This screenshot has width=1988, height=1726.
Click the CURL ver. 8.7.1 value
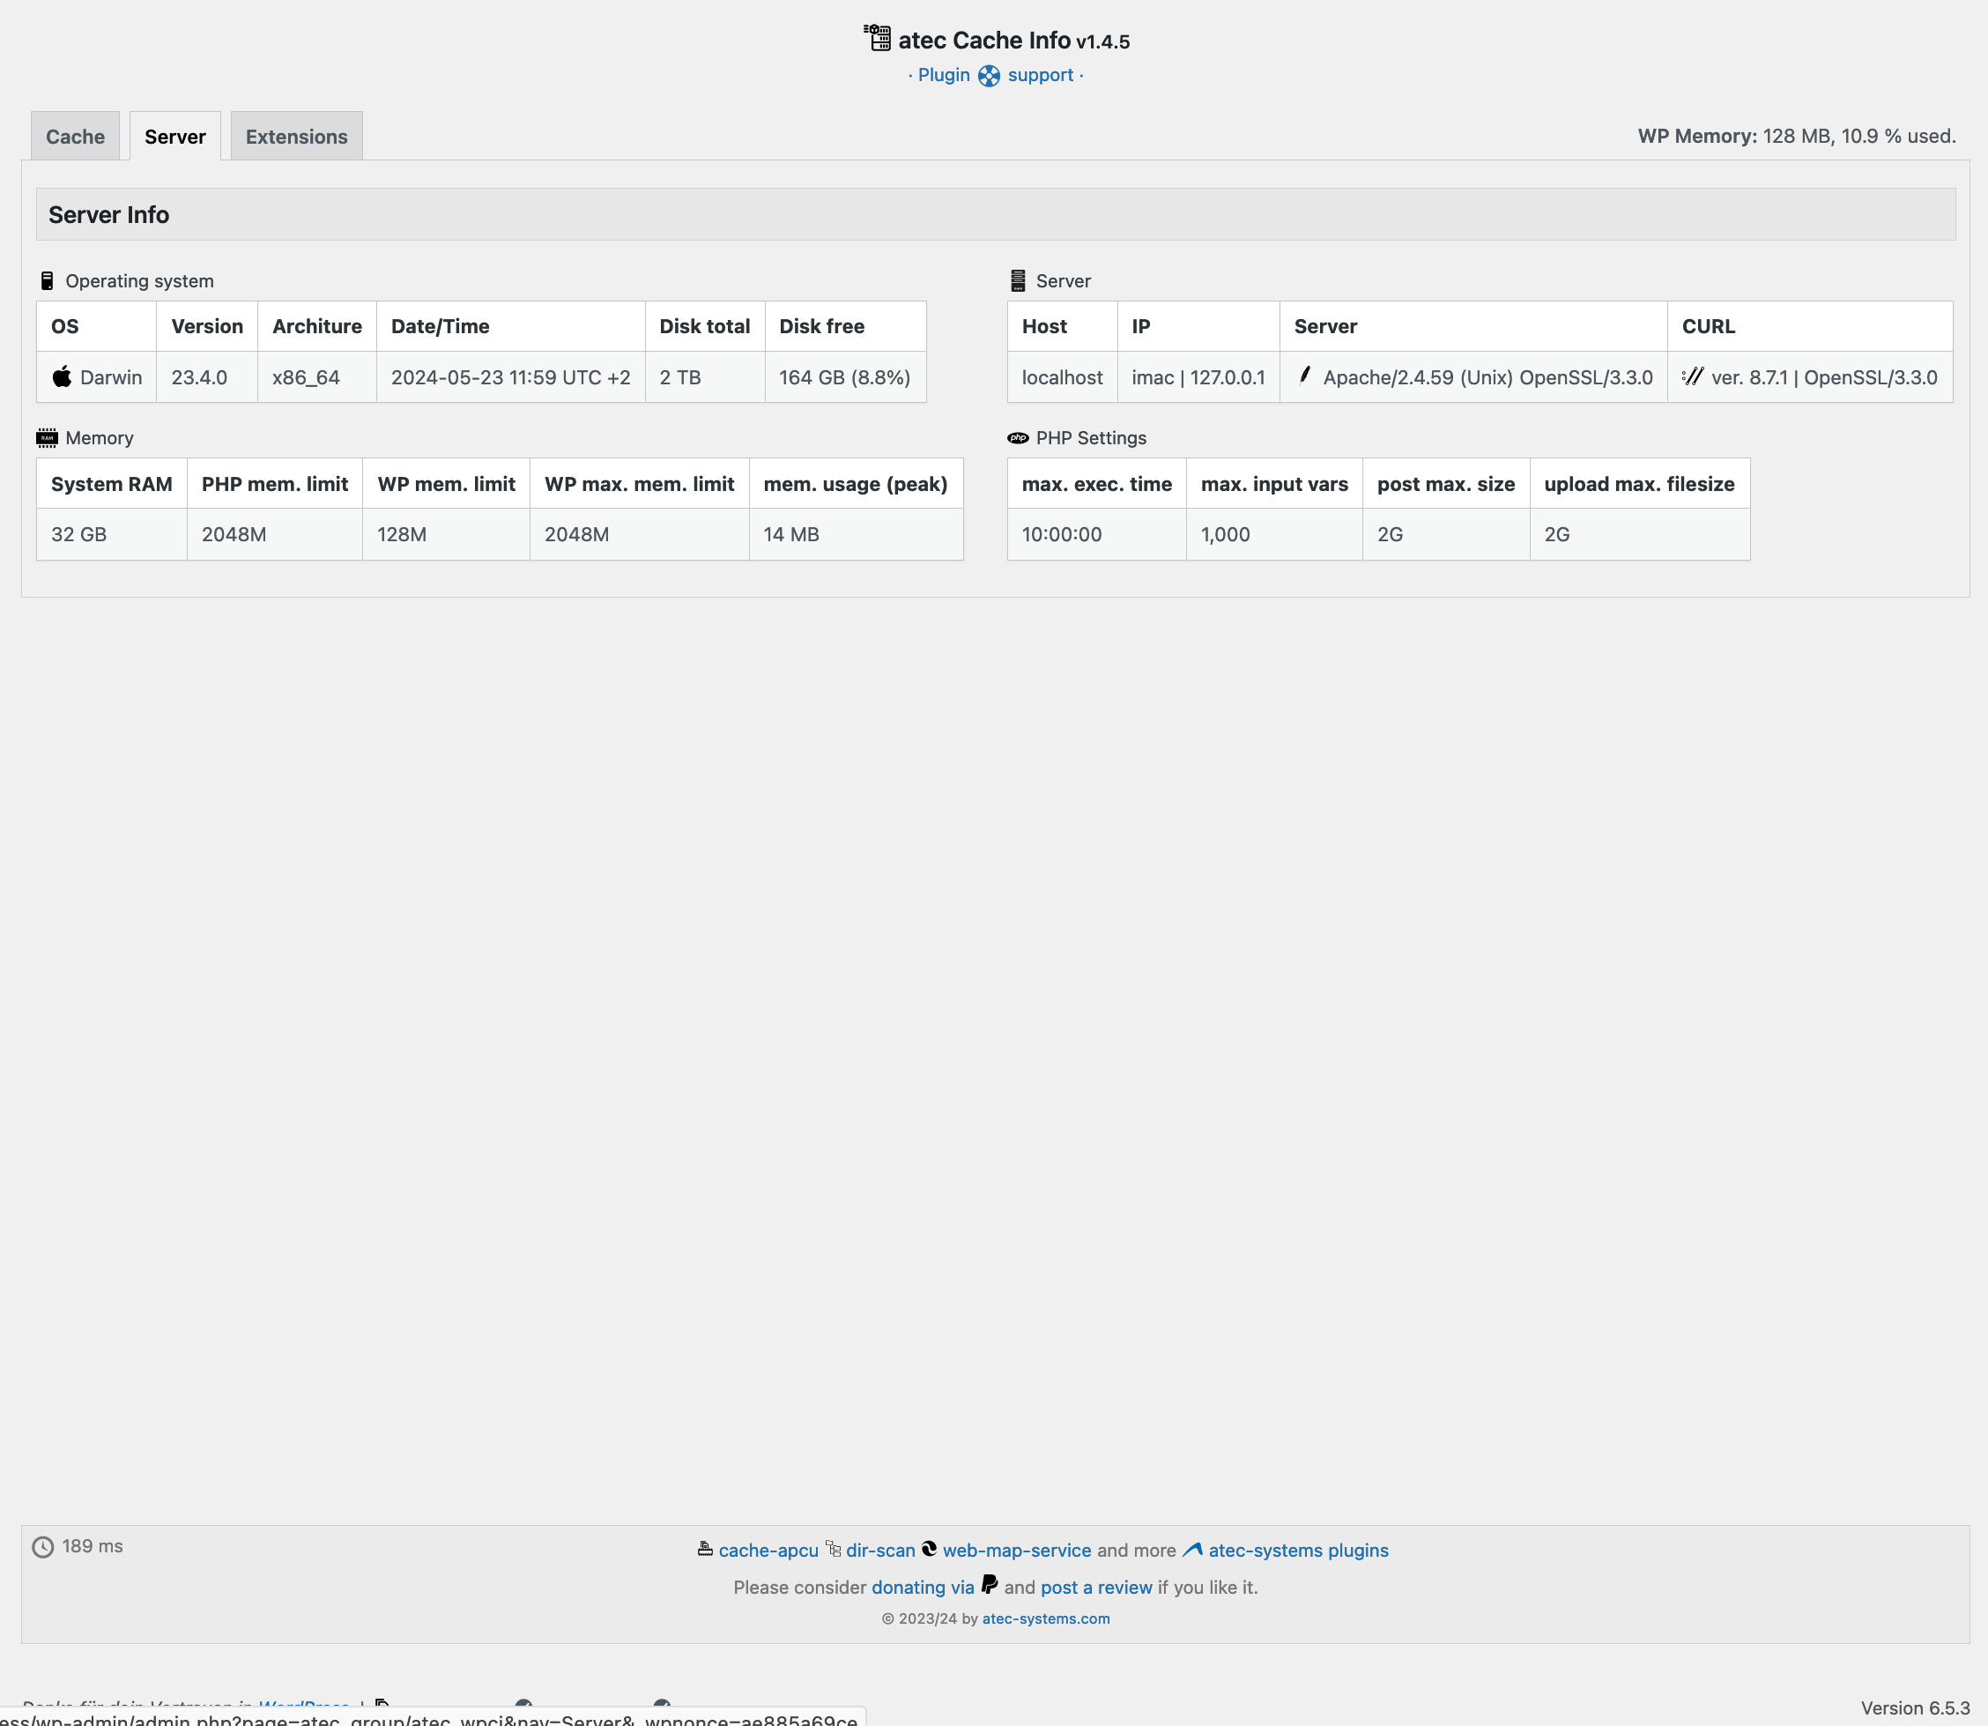pyautogui.click(x=1823, y=377)
